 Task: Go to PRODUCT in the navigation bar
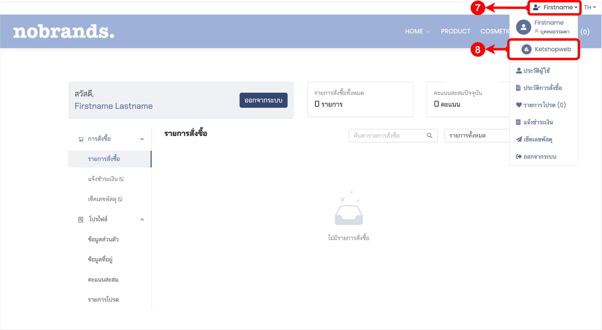point(456,31)
